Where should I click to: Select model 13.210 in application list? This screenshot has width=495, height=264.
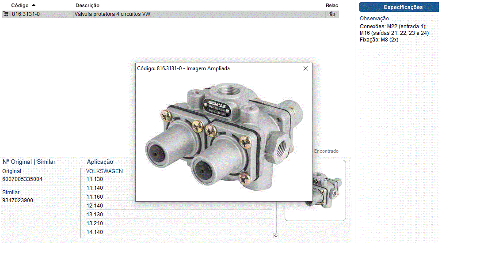coord(94,223)
